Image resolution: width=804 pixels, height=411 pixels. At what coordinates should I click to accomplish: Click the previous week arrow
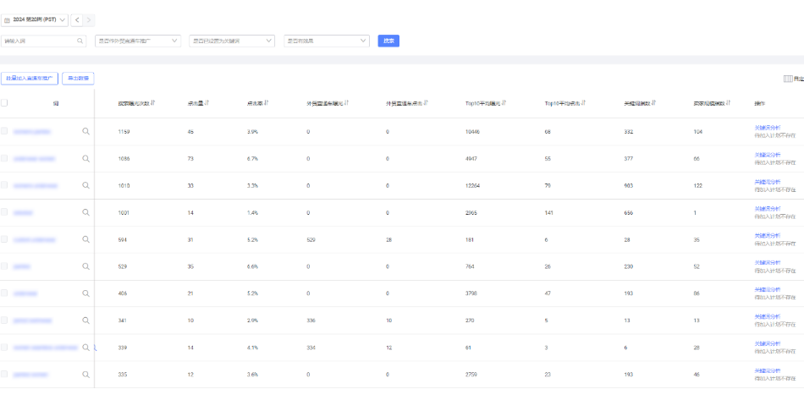(x=77, y=19)
